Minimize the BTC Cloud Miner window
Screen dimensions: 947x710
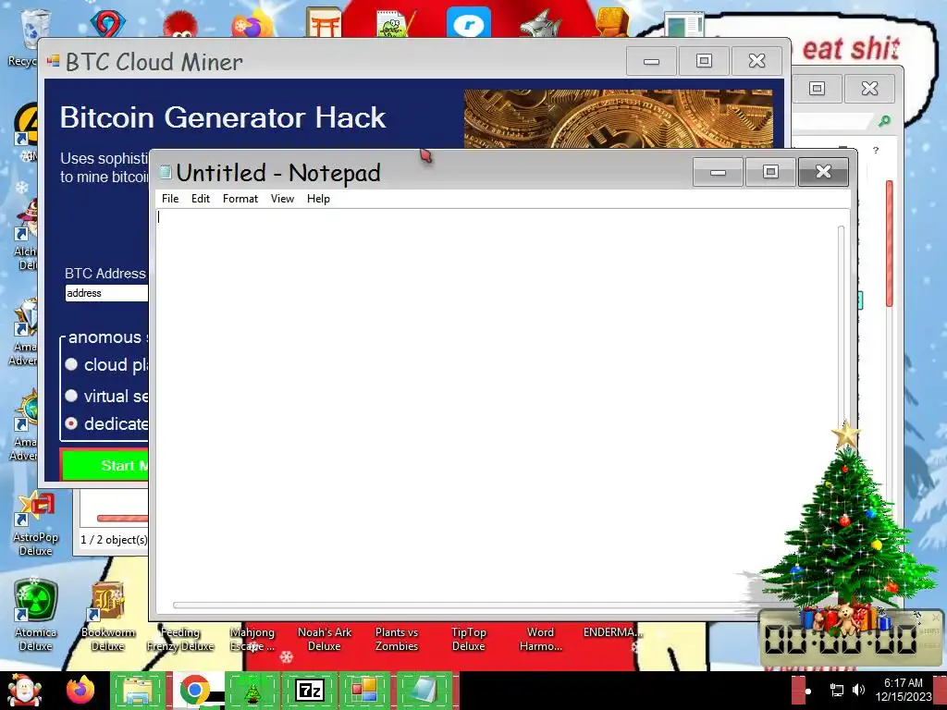(x=651, y=61)
